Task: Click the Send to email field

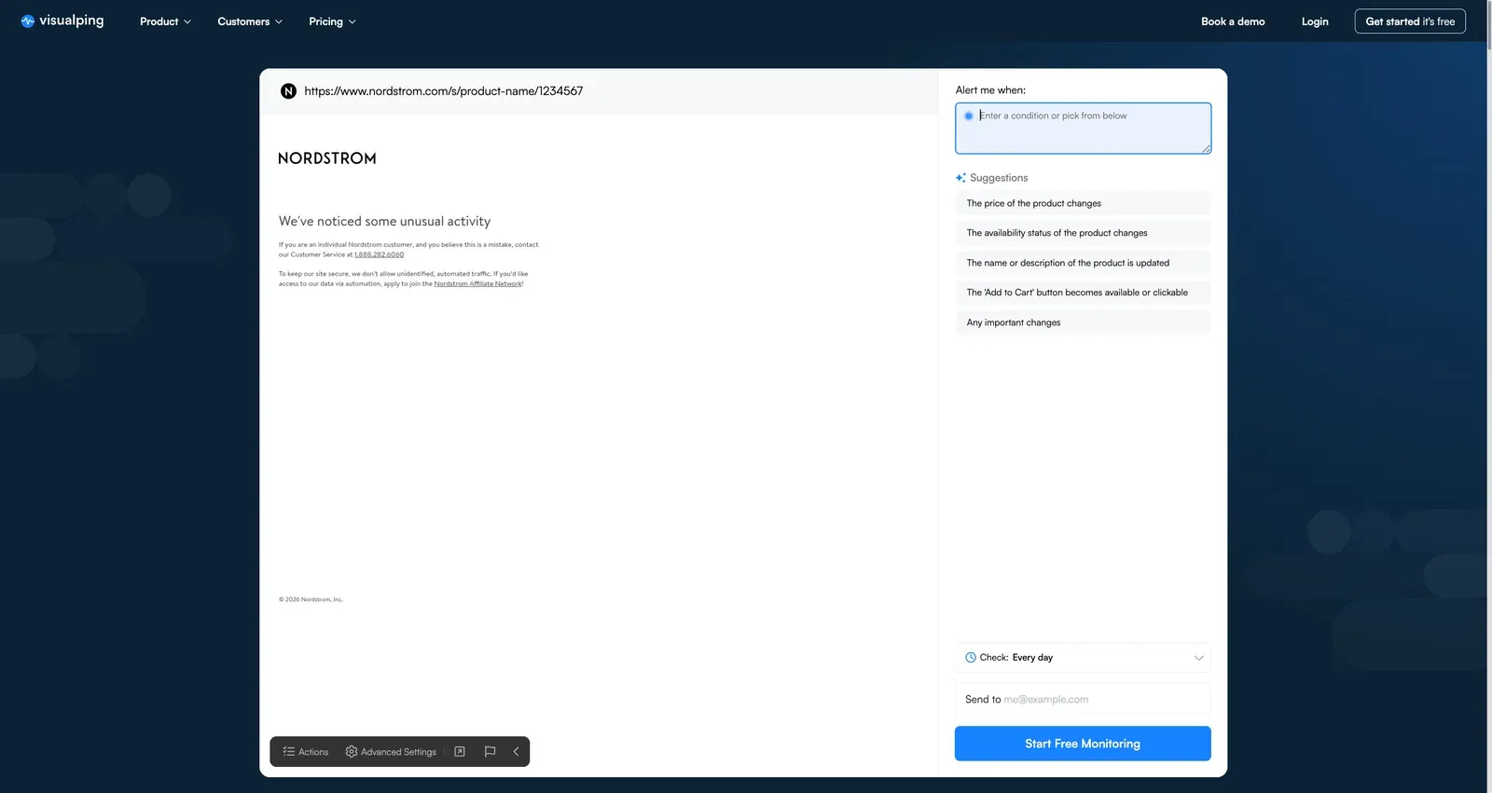Action: click(1083, 700)
